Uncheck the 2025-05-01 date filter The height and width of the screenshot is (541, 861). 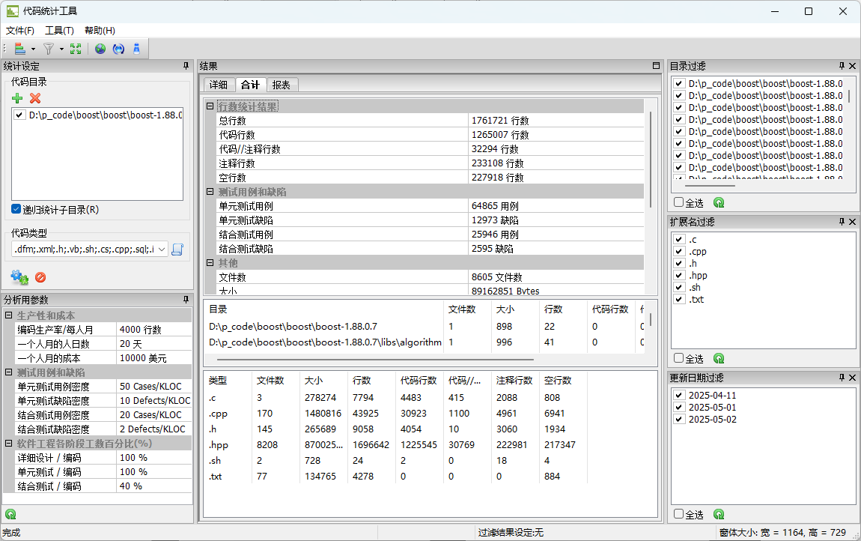pos(679,407)
